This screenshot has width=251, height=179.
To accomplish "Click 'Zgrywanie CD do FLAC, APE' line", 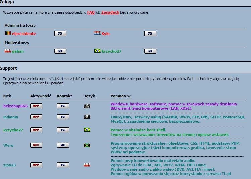I will click(159, 165).
